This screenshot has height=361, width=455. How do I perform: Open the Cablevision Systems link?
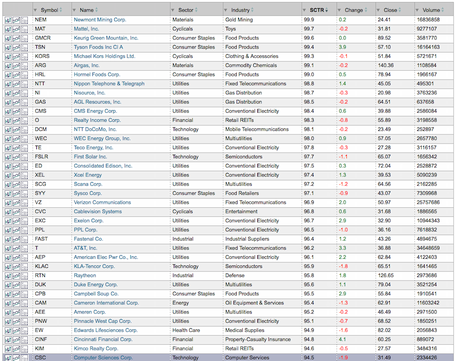(x=98, y=211)
